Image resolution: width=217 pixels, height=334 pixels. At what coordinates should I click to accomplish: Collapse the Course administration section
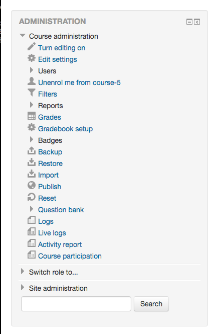pos(23,35)
